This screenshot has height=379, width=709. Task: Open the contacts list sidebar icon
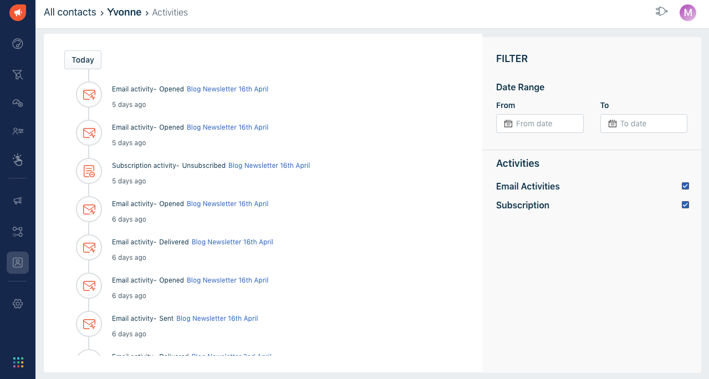pyautogui.click(x=17, y=131)
